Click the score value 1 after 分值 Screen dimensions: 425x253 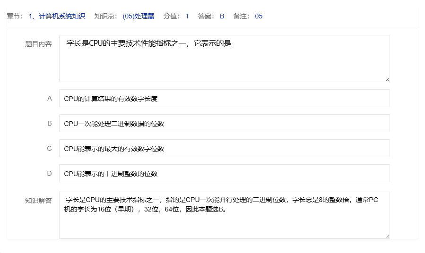click(187, 16)
